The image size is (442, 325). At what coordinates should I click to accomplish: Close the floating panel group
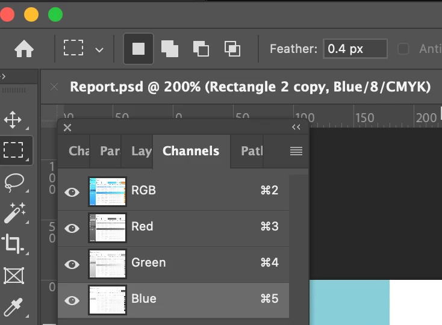point(67,128)
